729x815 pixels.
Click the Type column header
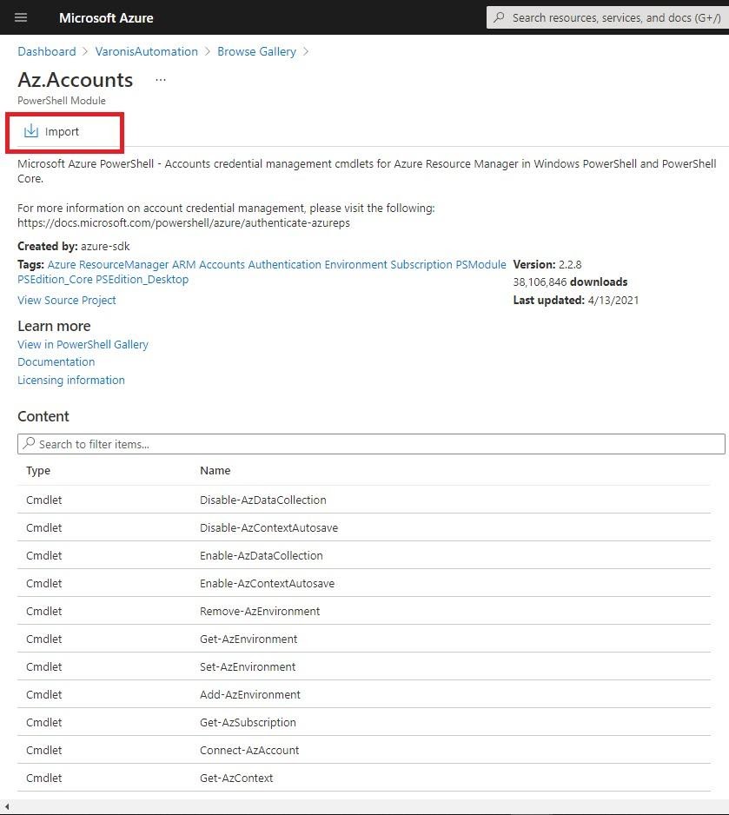38,470
